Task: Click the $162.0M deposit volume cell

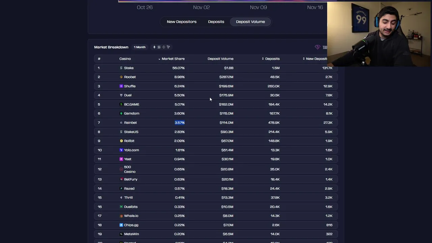Action: pos(226,104)
